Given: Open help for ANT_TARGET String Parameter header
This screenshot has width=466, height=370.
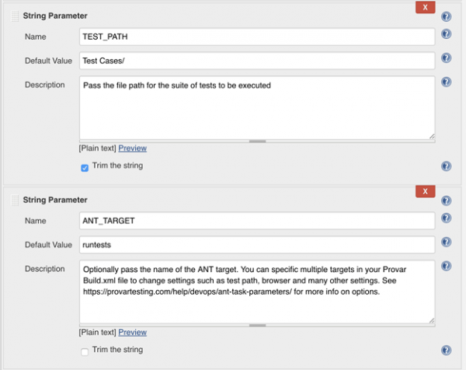Looking at the screenshot, I should tap(446, 201).
